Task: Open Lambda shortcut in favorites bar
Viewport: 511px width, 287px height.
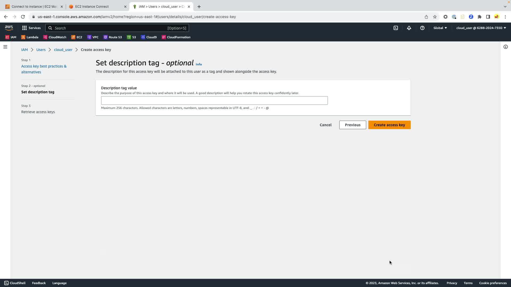Action: [30, 37]
